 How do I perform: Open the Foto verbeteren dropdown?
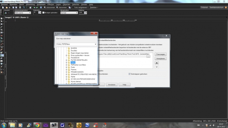pos(81,7)
